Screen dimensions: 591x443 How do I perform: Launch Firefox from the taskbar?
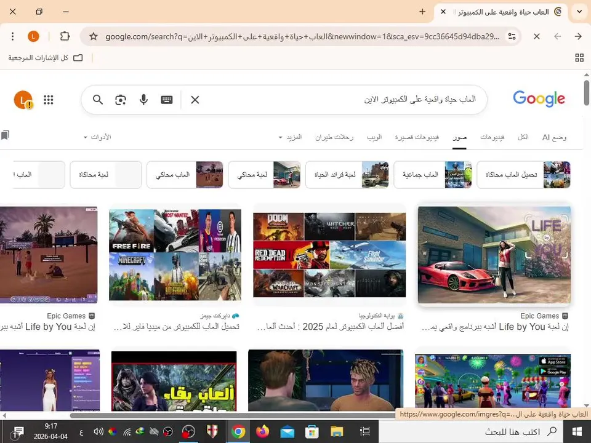[x=263, y=432]
